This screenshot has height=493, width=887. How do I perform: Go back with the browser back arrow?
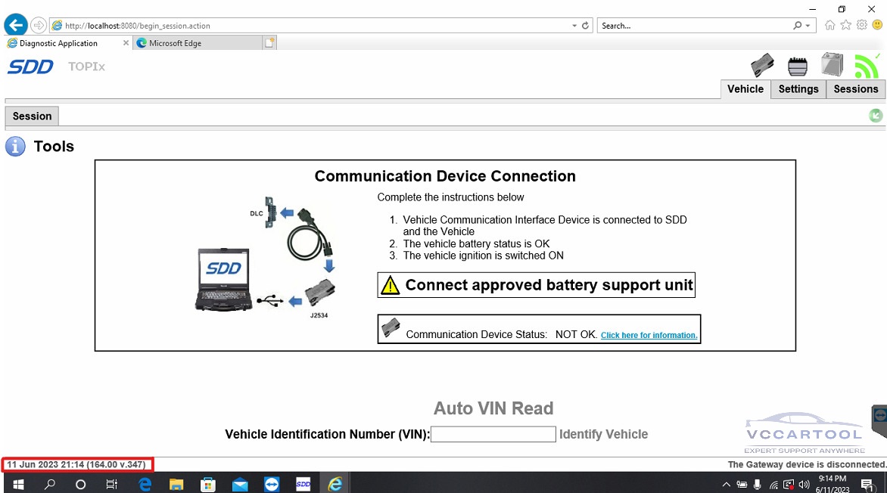pyautogui.click(x=16, y=25)
